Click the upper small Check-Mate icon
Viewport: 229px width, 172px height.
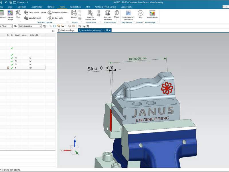(99, 11)
